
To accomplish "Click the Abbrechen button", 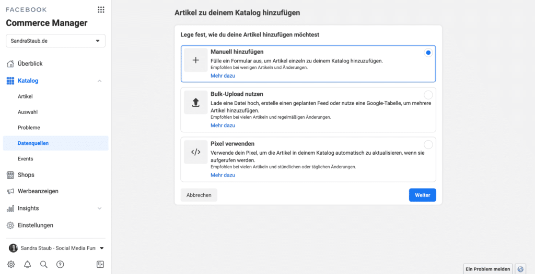I will 199,195.
